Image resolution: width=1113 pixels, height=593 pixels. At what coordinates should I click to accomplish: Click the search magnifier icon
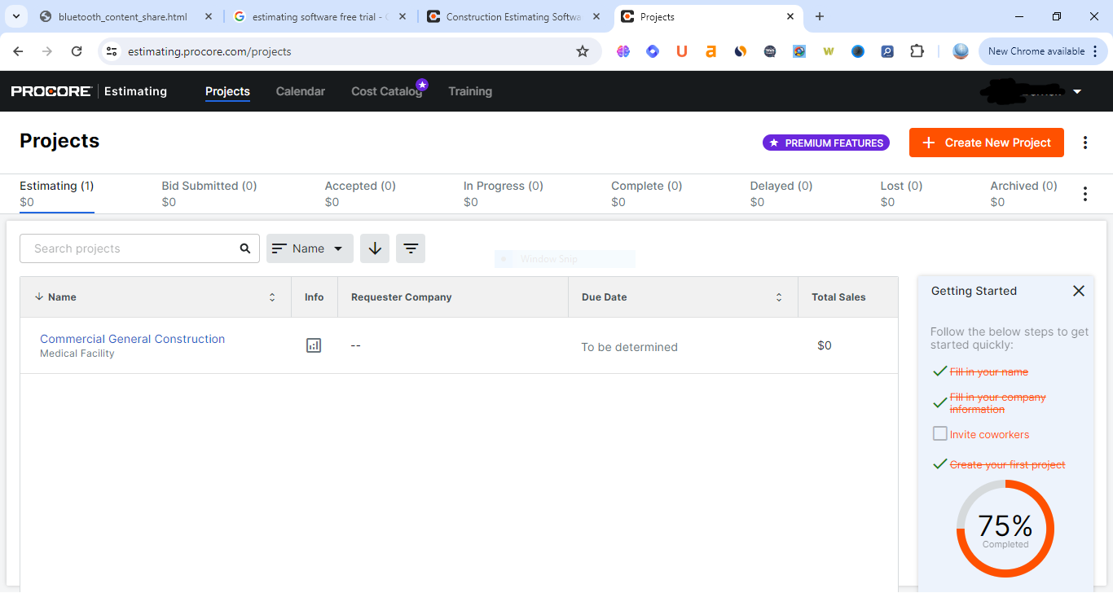[x=245, y=248]
